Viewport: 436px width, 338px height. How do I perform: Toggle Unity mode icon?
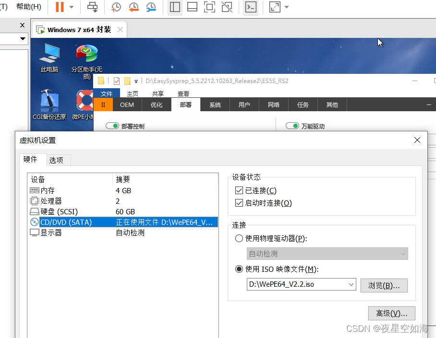point(227,7)
